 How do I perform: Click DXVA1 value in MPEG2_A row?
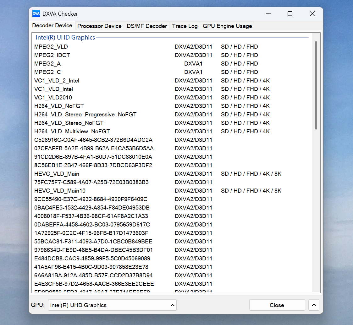[193, 64]
